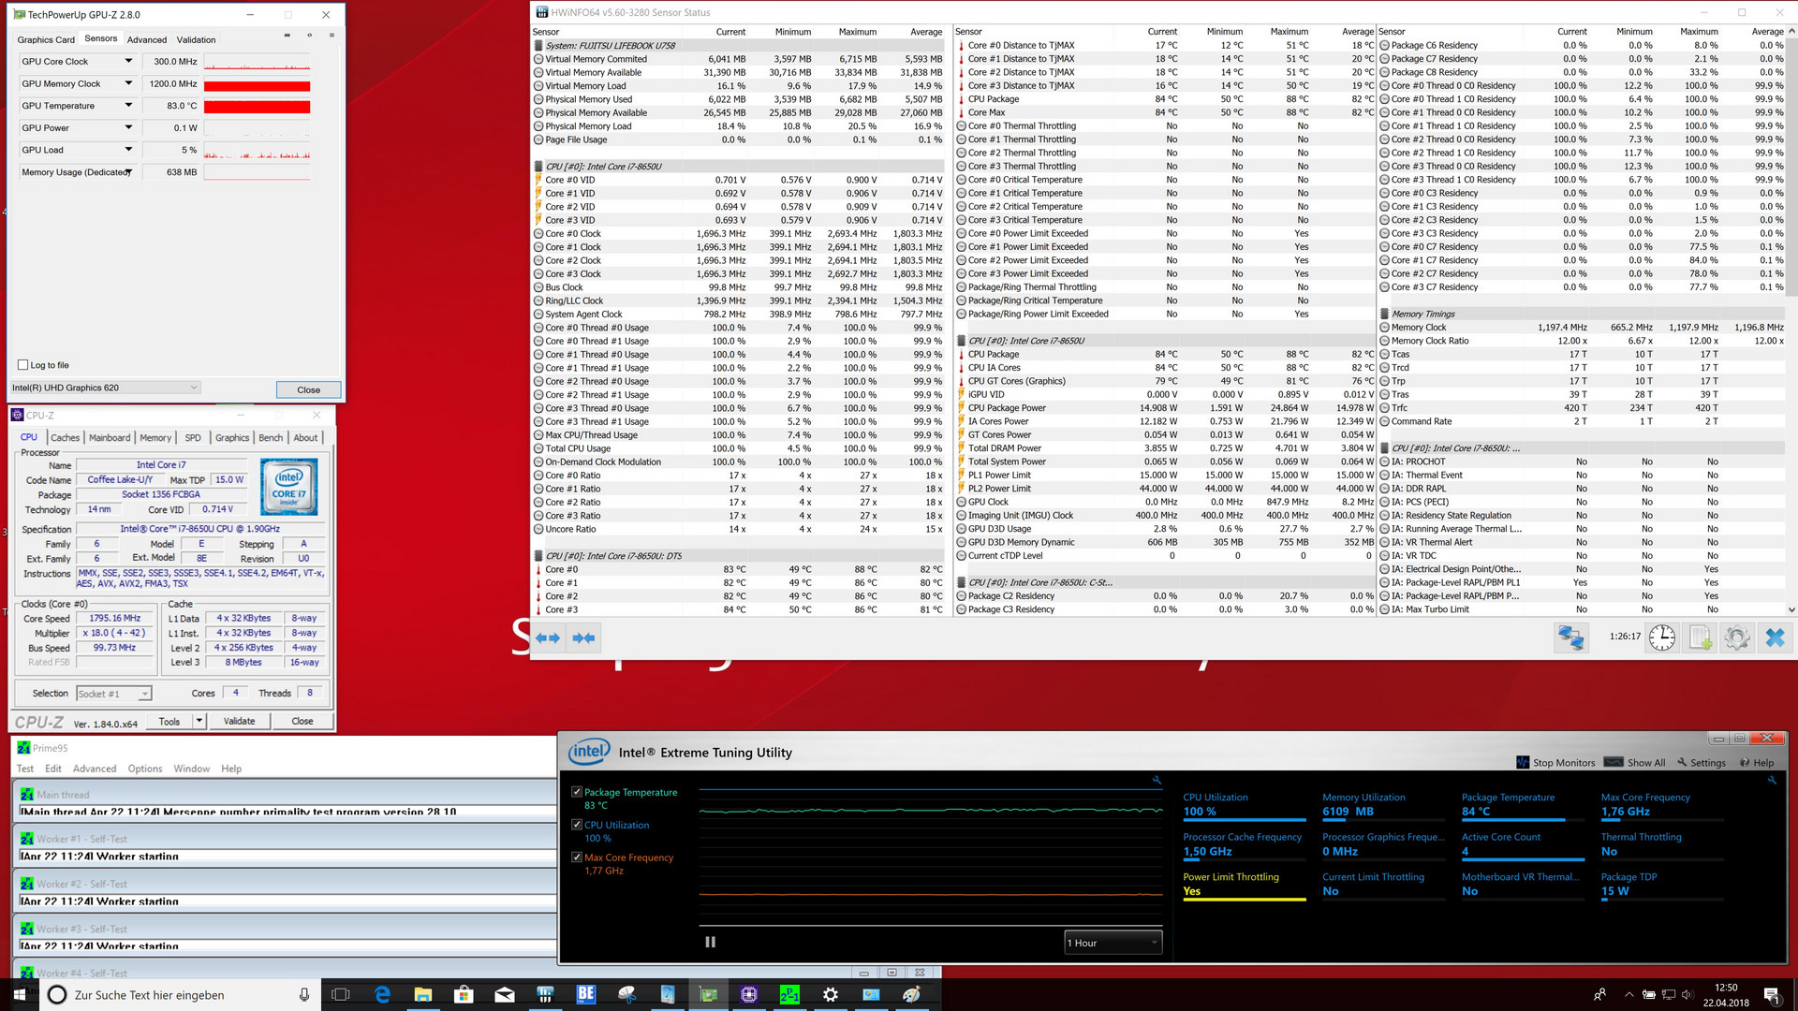Click HWiNFO blue X close sensors icon
Screen dimensions: 1798x1011
click(1775, 638)
